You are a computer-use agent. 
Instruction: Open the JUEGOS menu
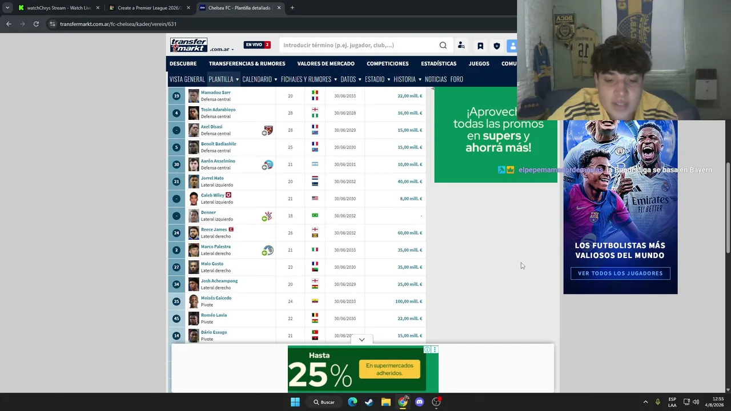click(x=479, y=63)
